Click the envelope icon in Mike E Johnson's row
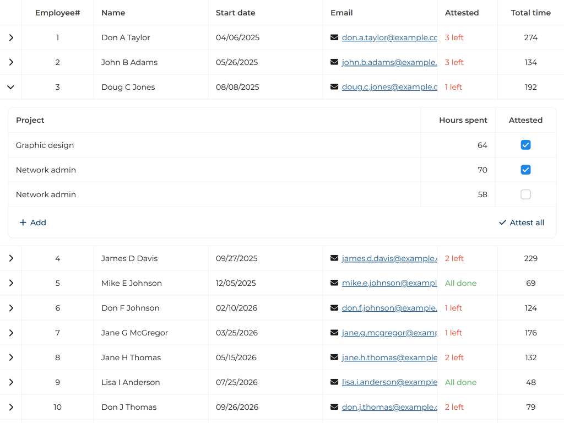The image size is (564, 423). [334, 283]
